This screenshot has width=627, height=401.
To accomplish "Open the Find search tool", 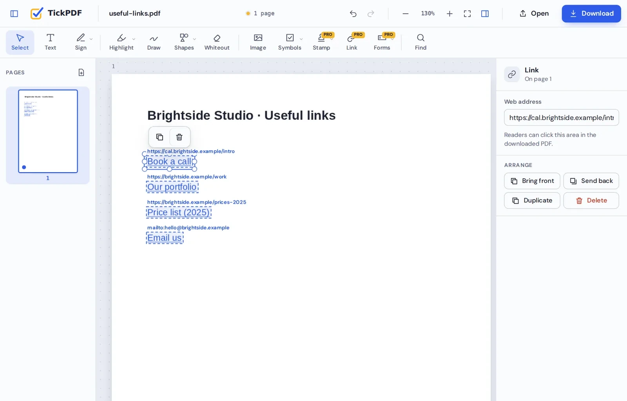I will (x=420, y=42).
